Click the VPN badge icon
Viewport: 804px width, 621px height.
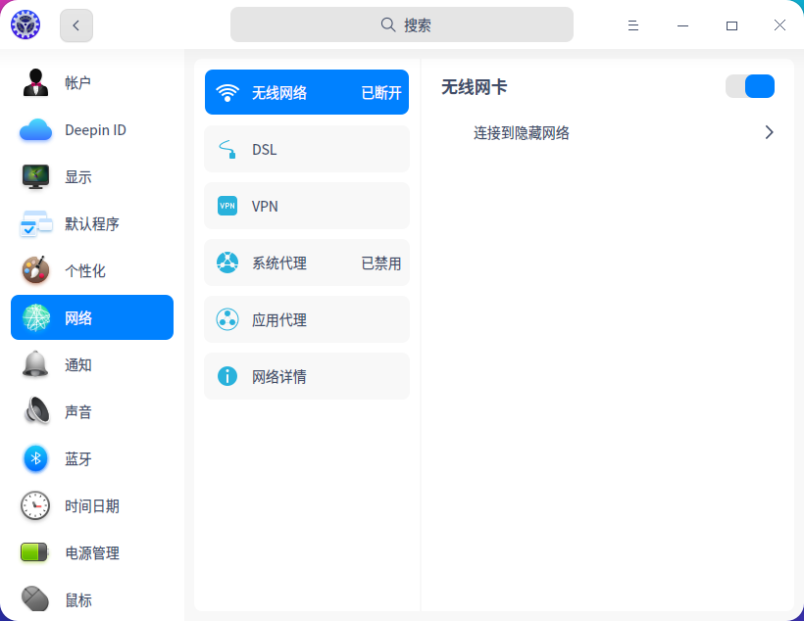click(227, 206)
